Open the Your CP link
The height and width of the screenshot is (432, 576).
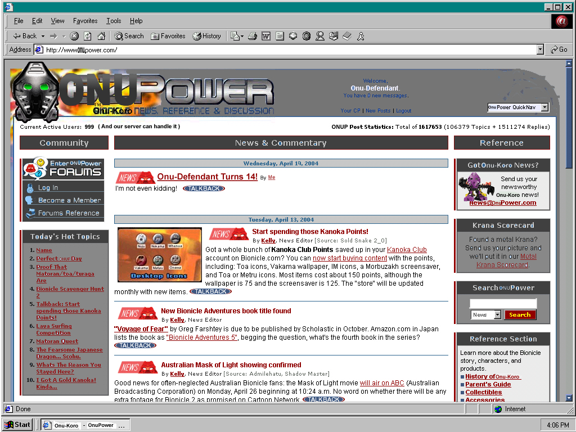350,111
